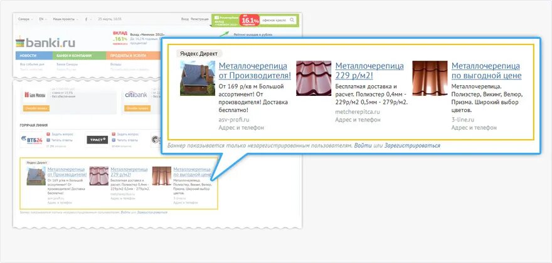Click Адрес и телефон under metcherepitca.ru
The height and width of the screenshot is (263, 552).
tap(358, 120)
